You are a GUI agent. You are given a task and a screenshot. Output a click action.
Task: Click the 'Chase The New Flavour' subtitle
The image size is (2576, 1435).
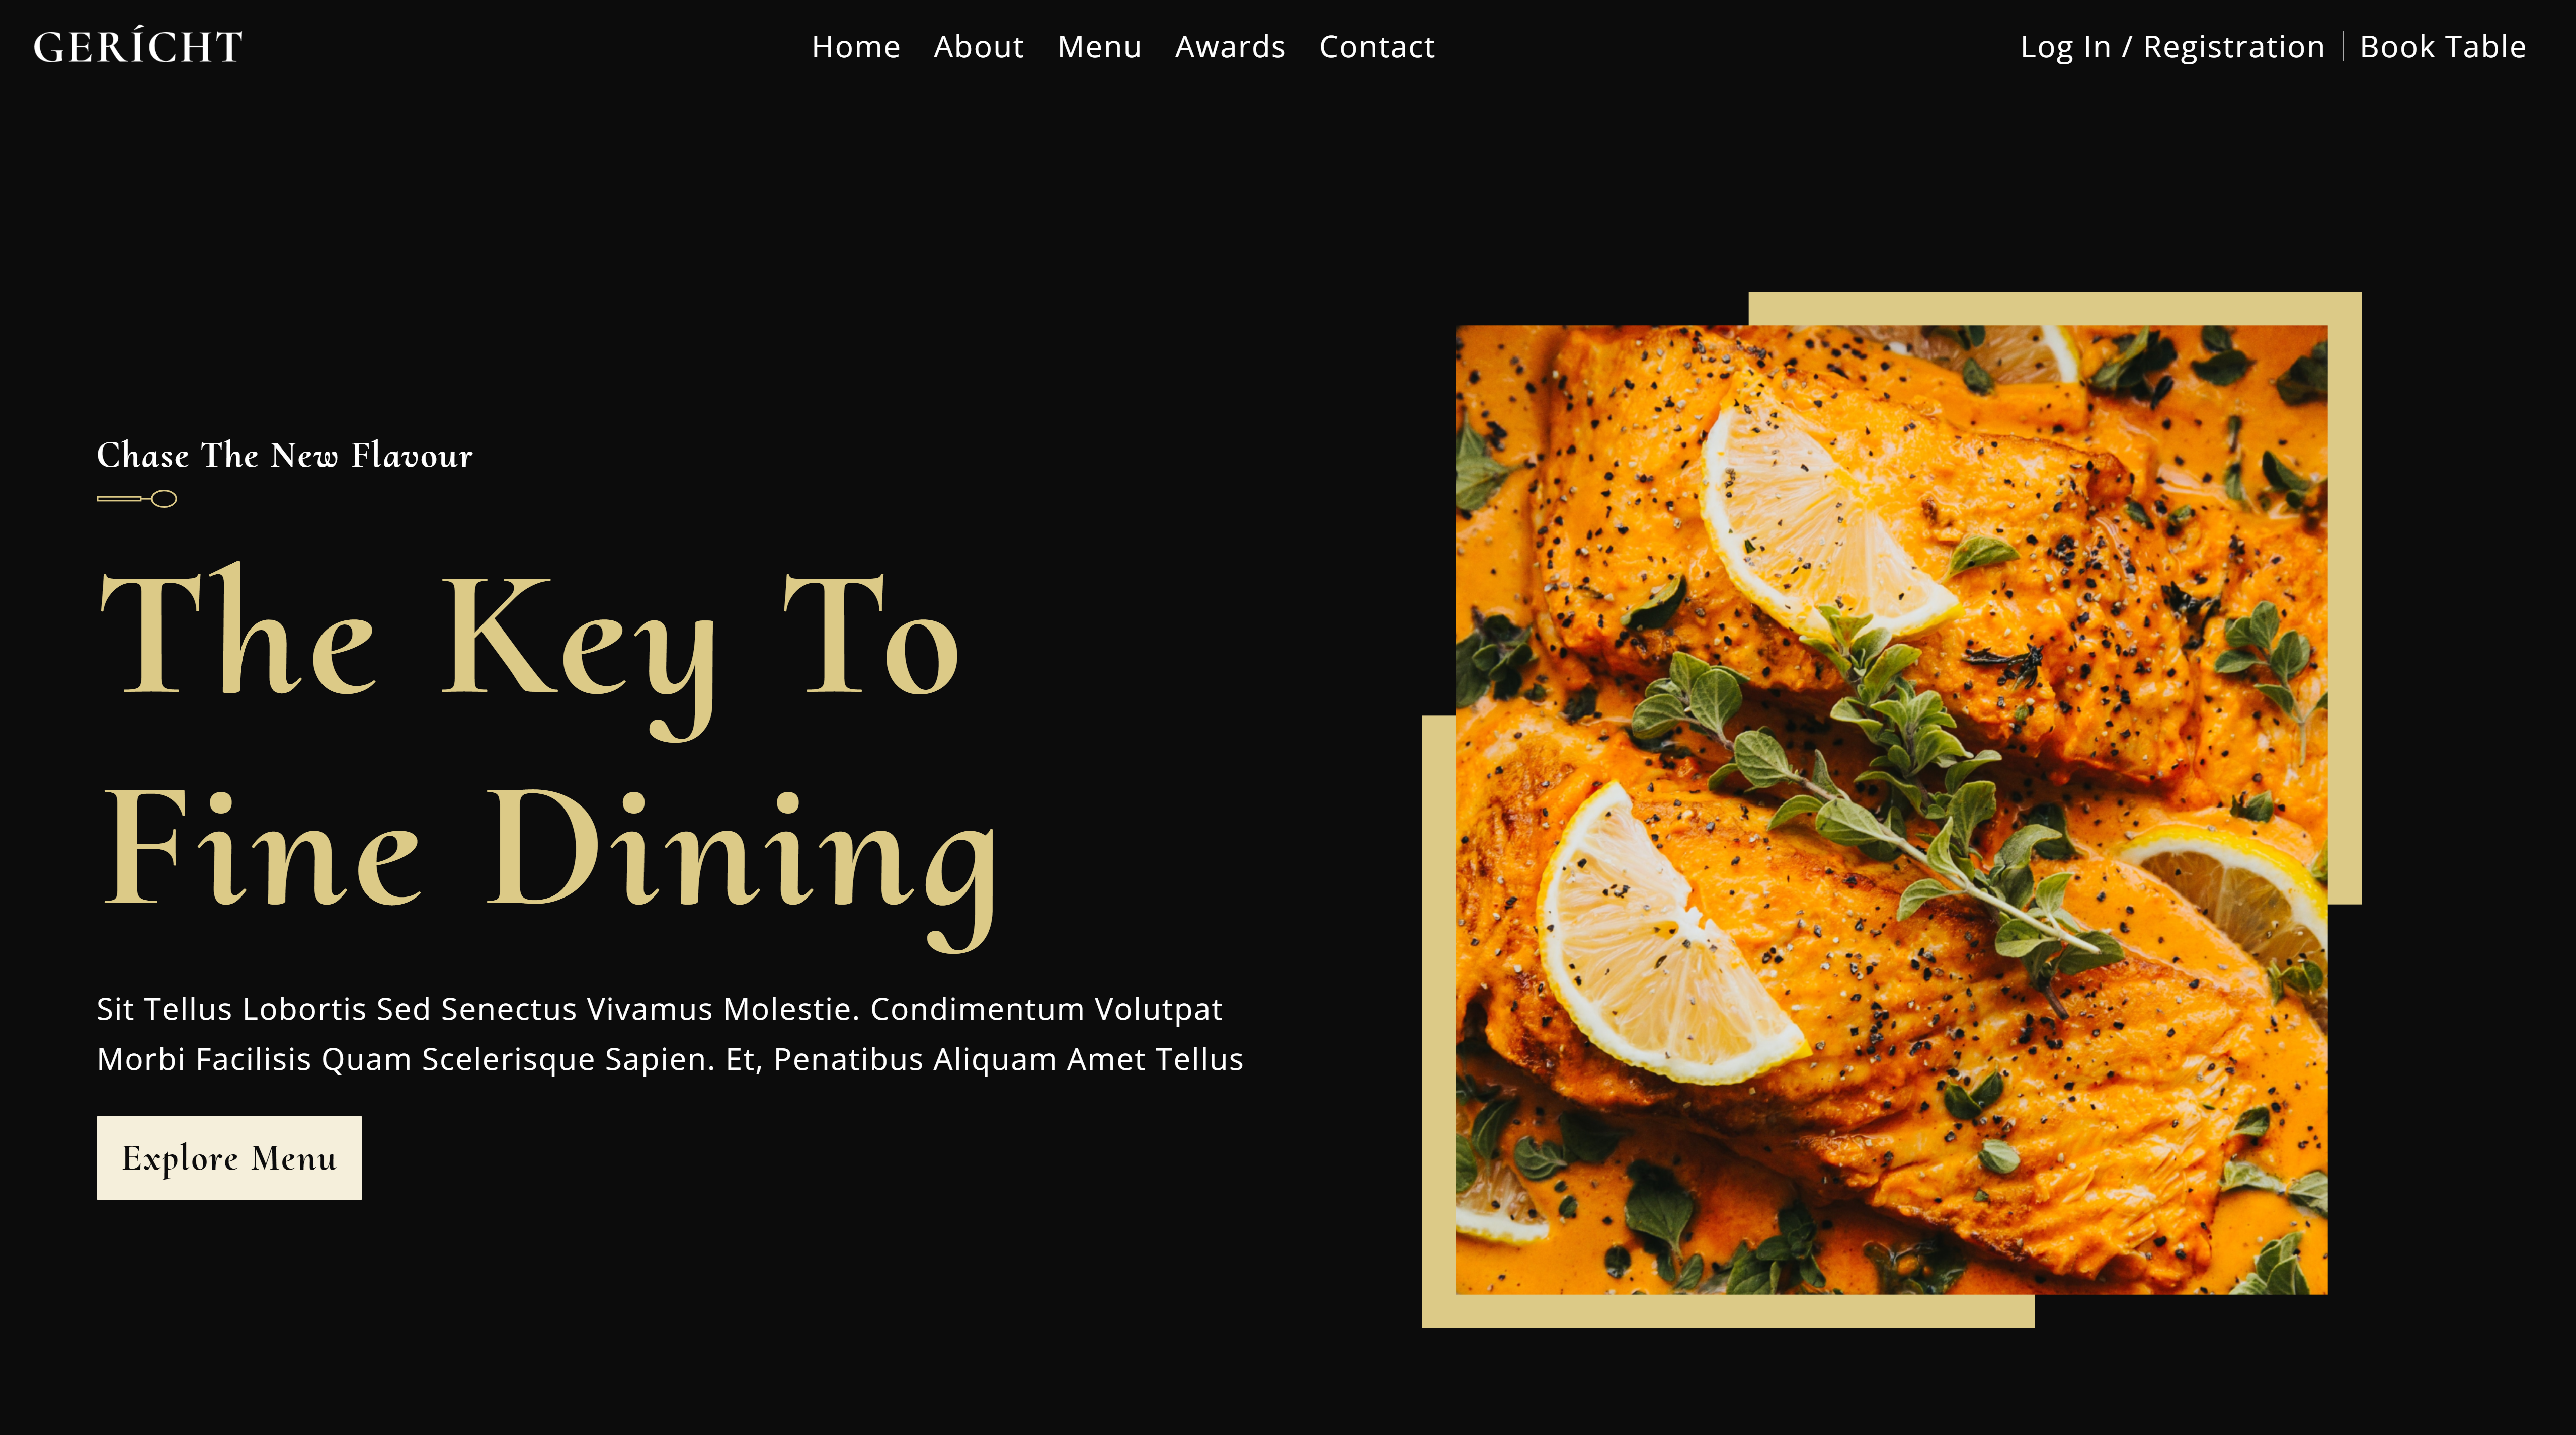284,456
